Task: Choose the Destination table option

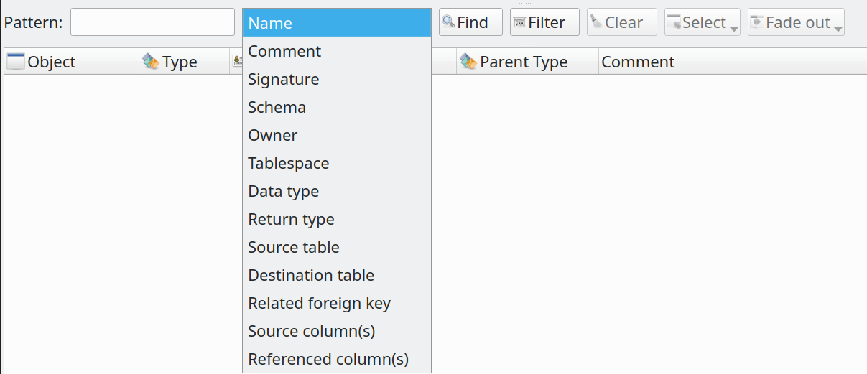Action: 337,275
